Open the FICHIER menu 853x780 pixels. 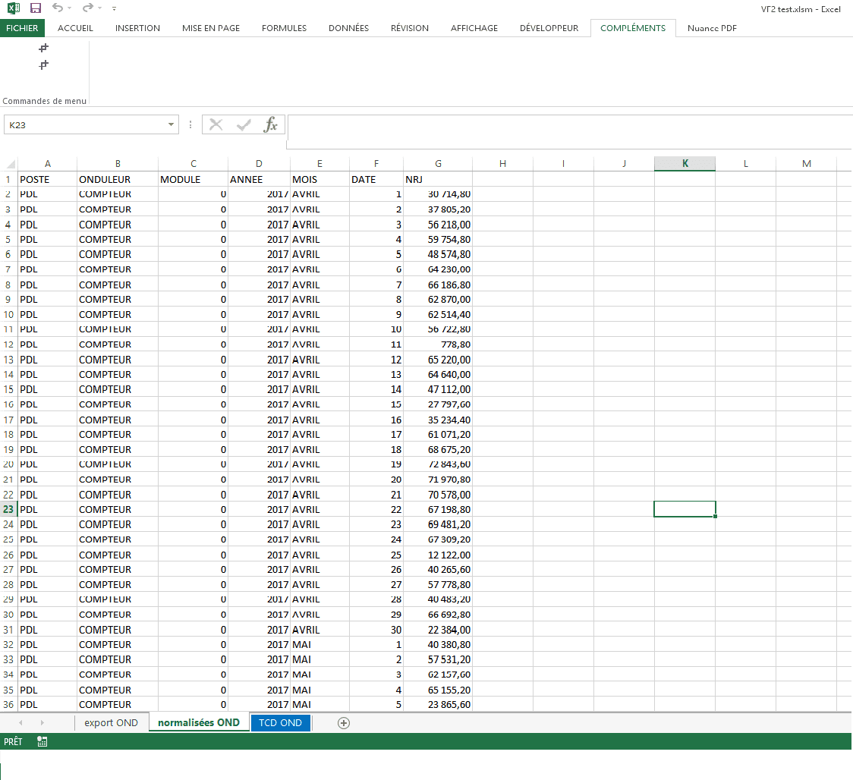(x=22, y=28)
